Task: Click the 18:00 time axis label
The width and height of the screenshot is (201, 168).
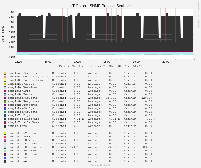Action: (x=107, y=62)
